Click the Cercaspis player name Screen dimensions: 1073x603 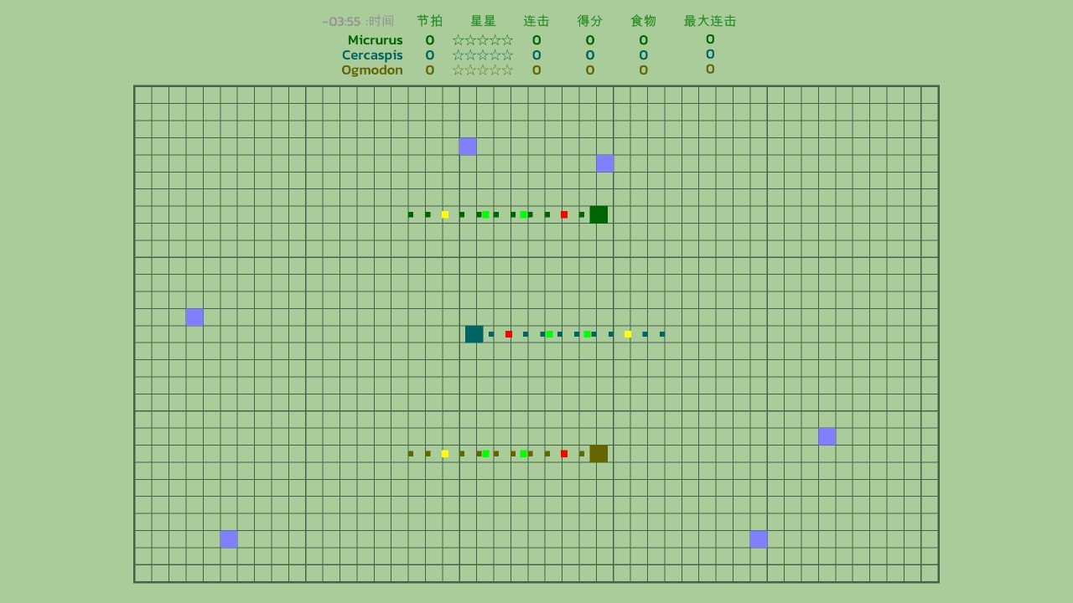[x=372, y=55]
